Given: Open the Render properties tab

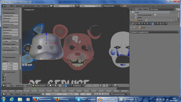Looking at the screenshot, I should coord(137,24).
